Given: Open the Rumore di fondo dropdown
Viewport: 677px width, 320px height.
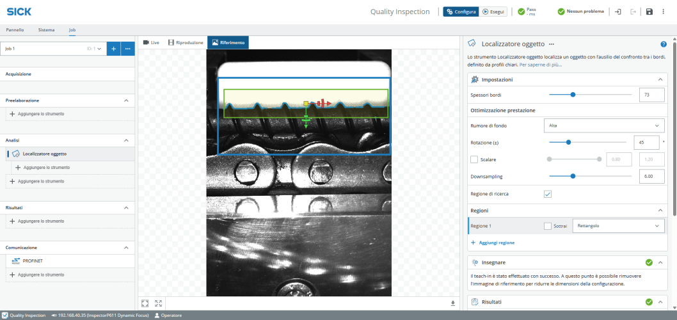Looking at the screenshot, I should click(x=603, y=125).
